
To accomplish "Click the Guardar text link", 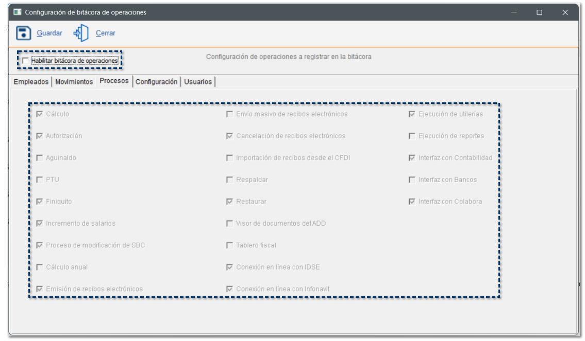I will click(x=49, y=33).
